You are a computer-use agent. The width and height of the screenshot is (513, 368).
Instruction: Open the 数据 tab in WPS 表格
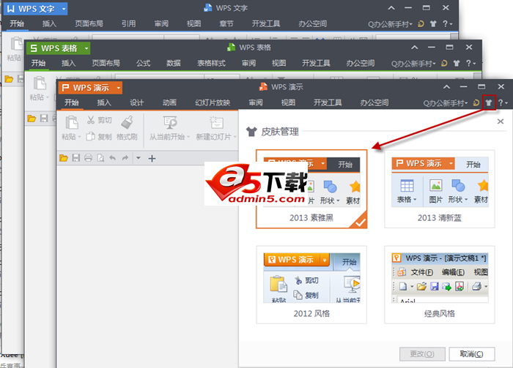click(174, 64)
